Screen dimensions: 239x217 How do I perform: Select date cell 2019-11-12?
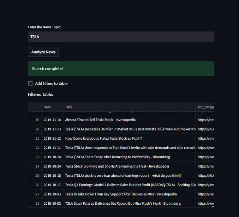[52, 139]
